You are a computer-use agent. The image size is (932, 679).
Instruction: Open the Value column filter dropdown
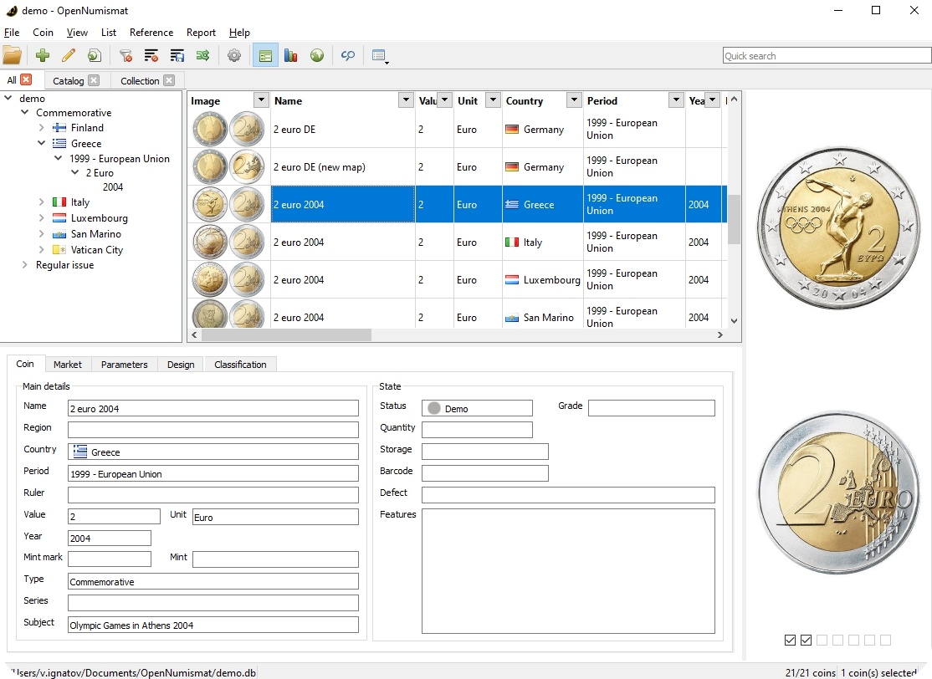click(444, 100)
